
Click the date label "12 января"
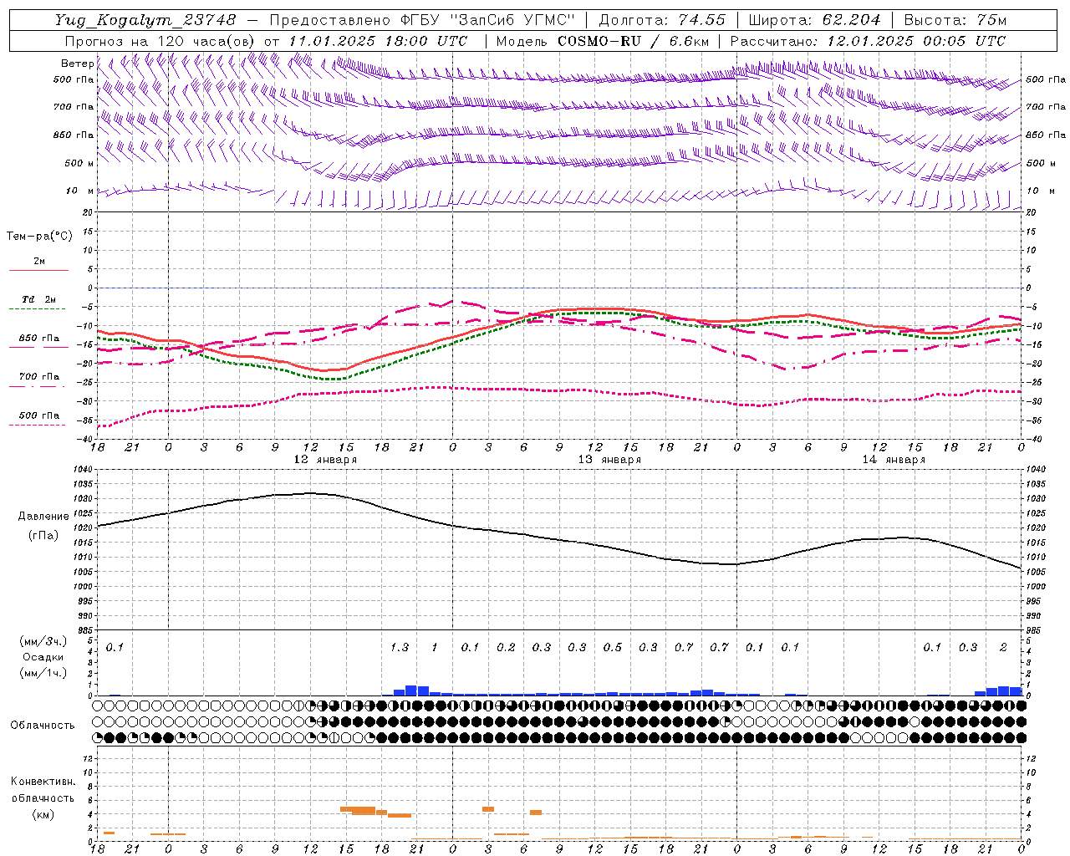[325, 460]
